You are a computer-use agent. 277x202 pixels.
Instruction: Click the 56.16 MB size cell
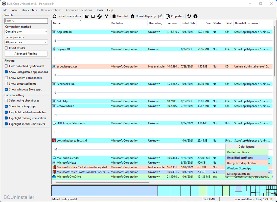pyautogui.click(x=202, y=49)
